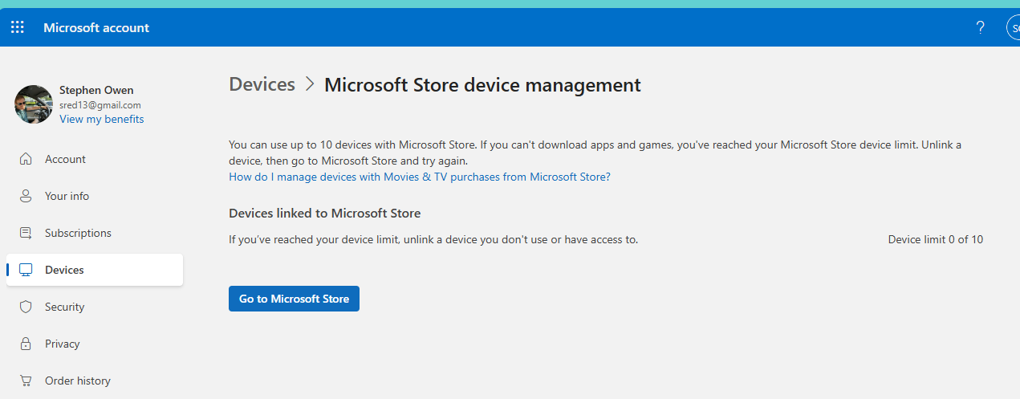Click the 'If you've reached your device limit' text
This screenshot has width=1020, height=399.
pos(433,239)
